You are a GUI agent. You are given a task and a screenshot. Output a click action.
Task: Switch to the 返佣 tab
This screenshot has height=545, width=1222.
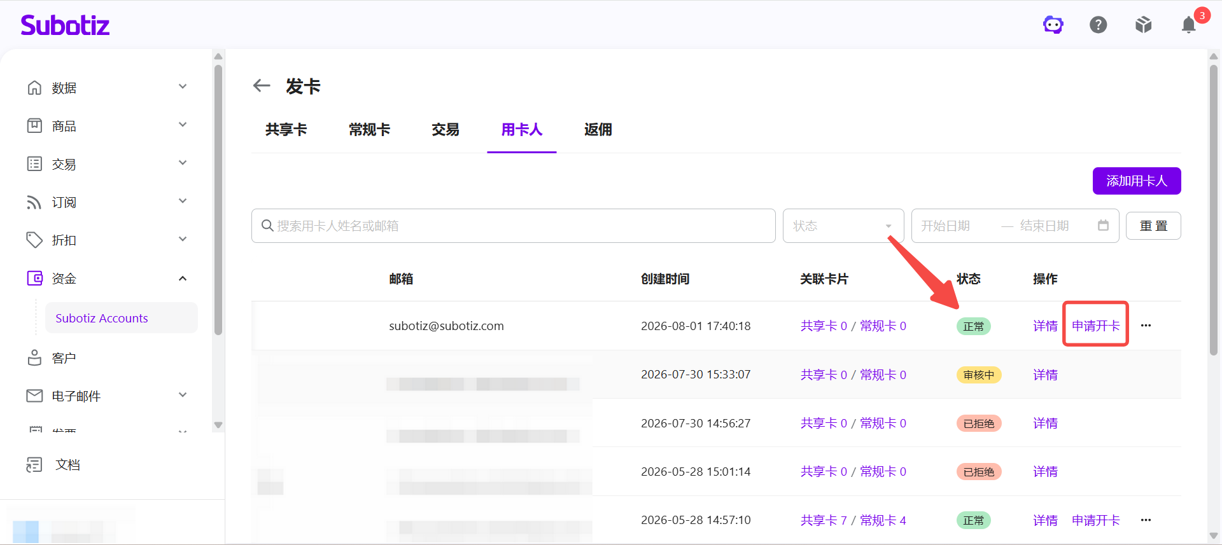(598, 130)
